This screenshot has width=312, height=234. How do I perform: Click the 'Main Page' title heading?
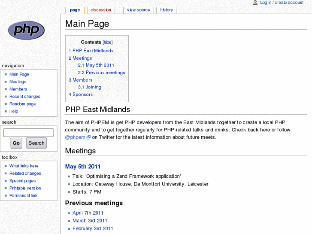click(x=87, y=24)
